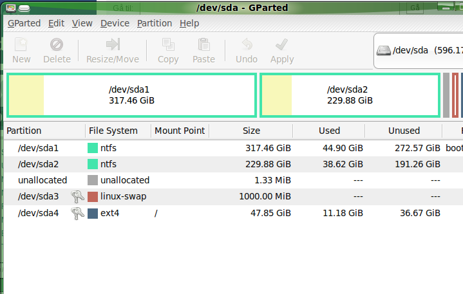The image size is (463, 294).
Task: Open the GParted menu
Action: [24, 23]
